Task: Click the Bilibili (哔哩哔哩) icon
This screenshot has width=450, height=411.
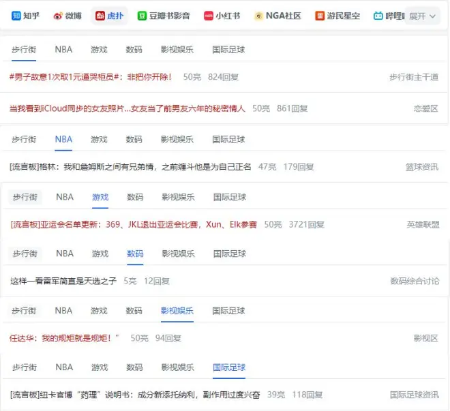Action: [x=378, y=16]
